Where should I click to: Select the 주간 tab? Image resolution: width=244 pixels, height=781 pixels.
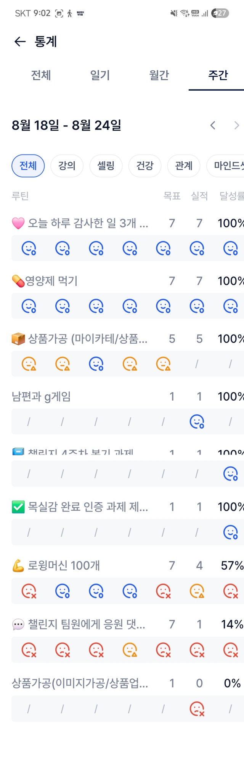(x=218, y=75)
